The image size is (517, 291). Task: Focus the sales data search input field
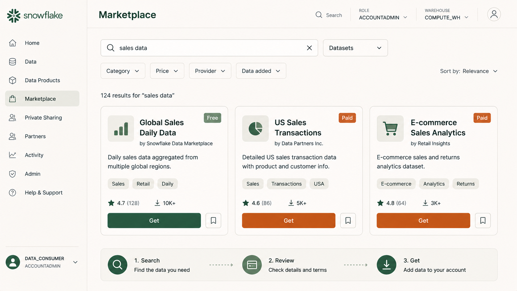click(209, 48)
